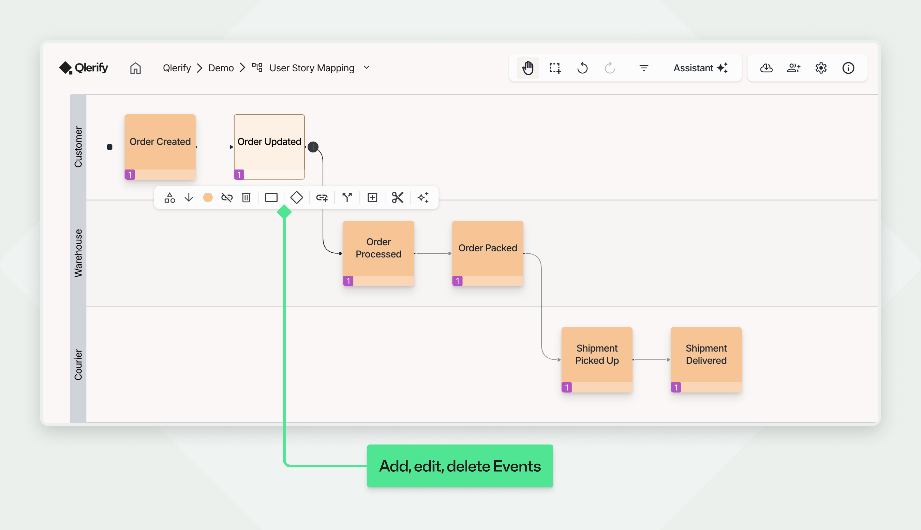Click the plus-in-square icon
The height and width of the screenshot is (530, 921).
[x=372, y=198]
